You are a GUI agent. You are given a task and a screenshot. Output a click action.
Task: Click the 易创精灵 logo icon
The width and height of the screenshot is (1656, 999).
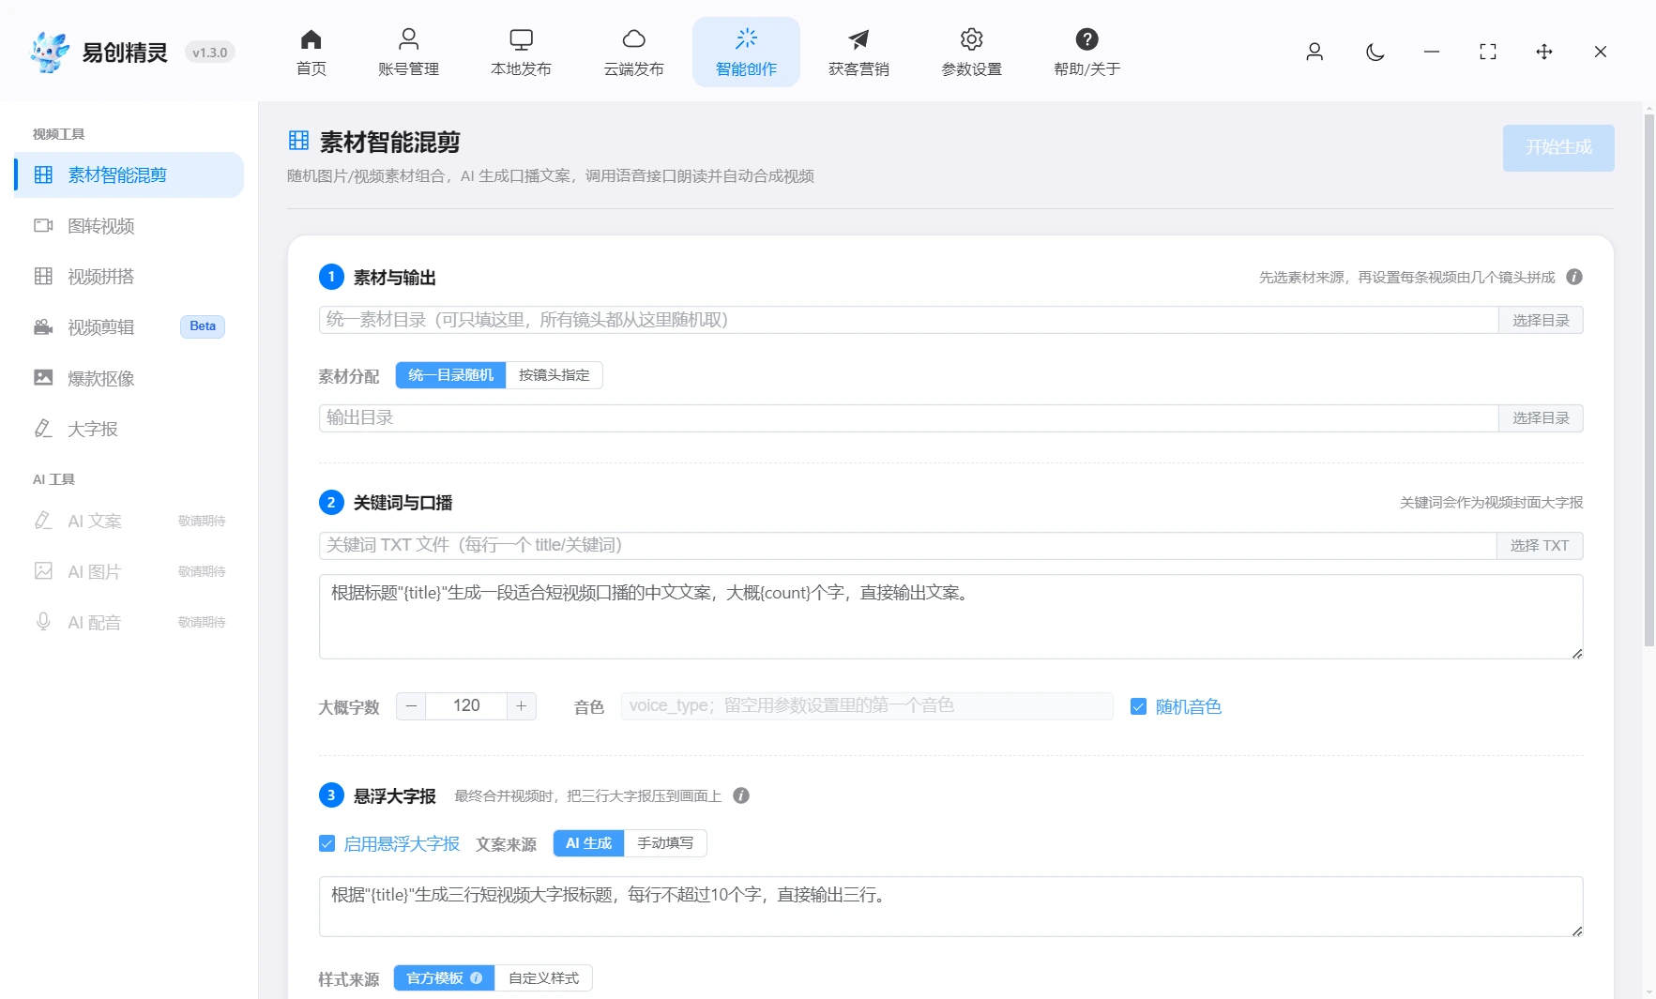50,52
